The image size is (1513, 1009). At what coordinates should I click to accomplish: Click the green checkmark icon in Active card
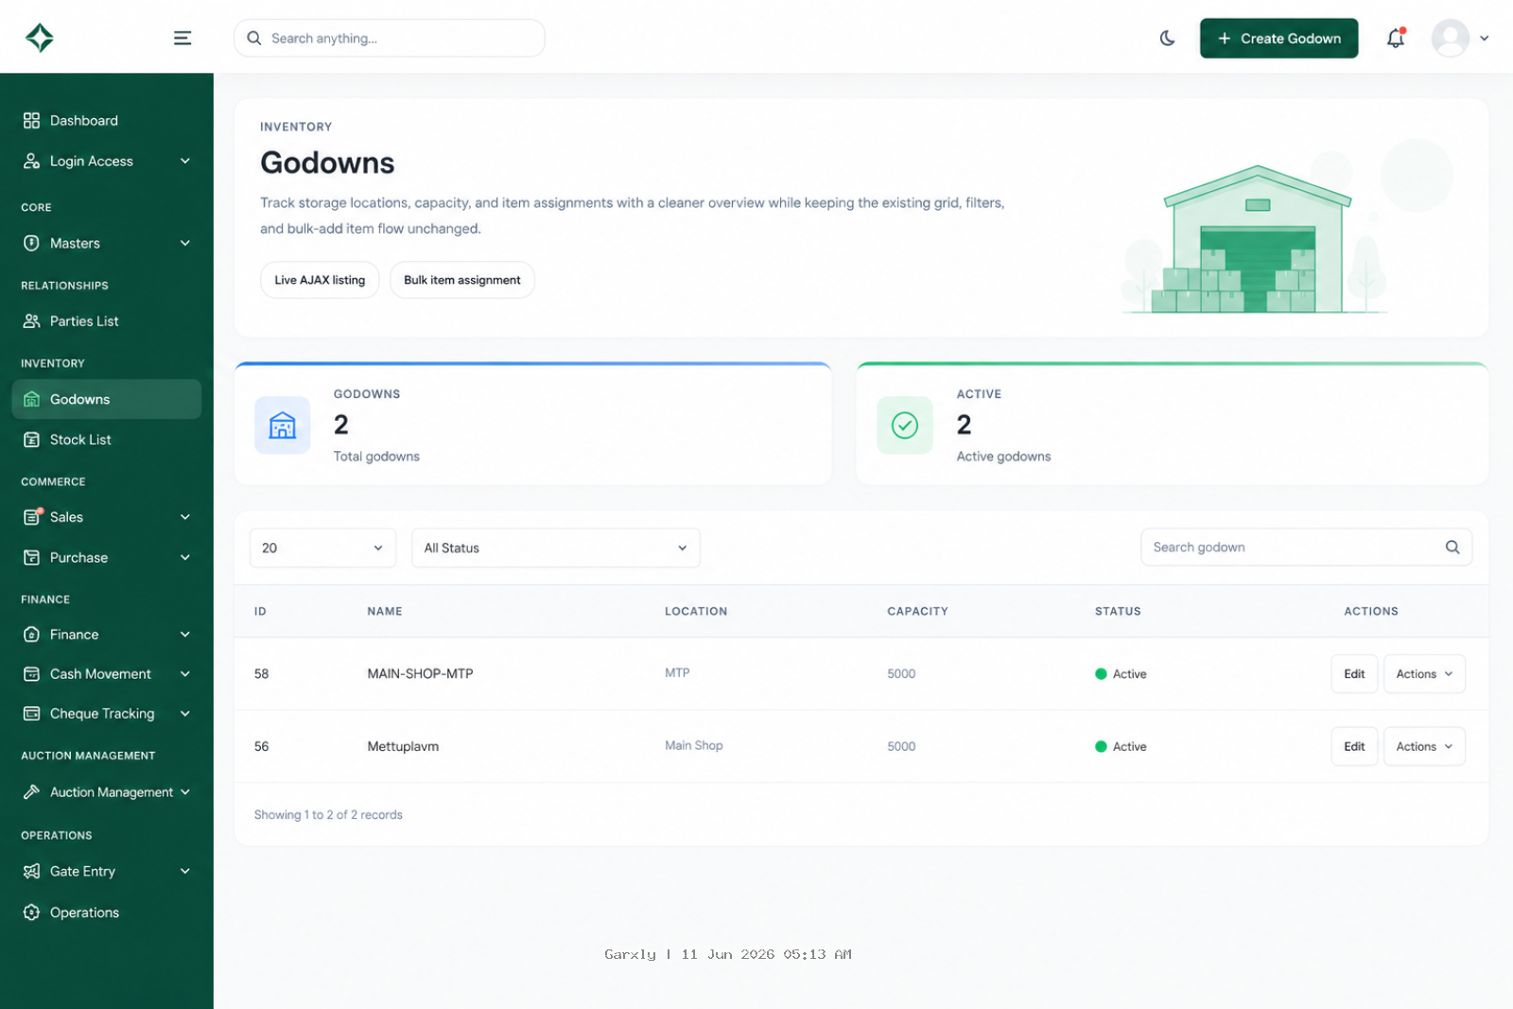pos(905,425)
